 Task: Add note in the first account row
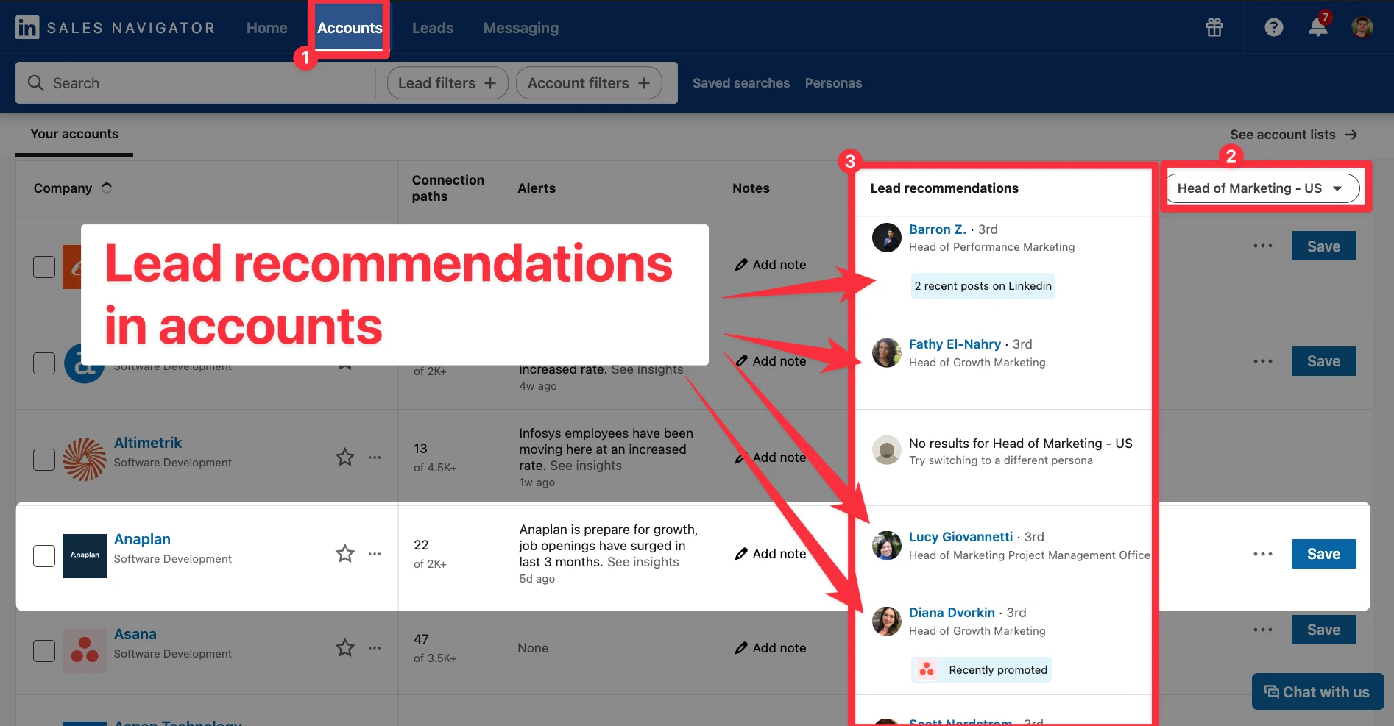click(771, 265)
